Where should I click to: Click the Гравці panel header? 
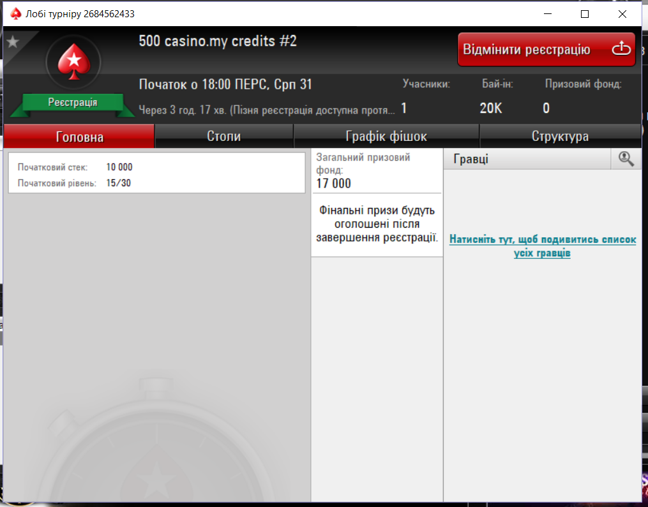[527, 159]
